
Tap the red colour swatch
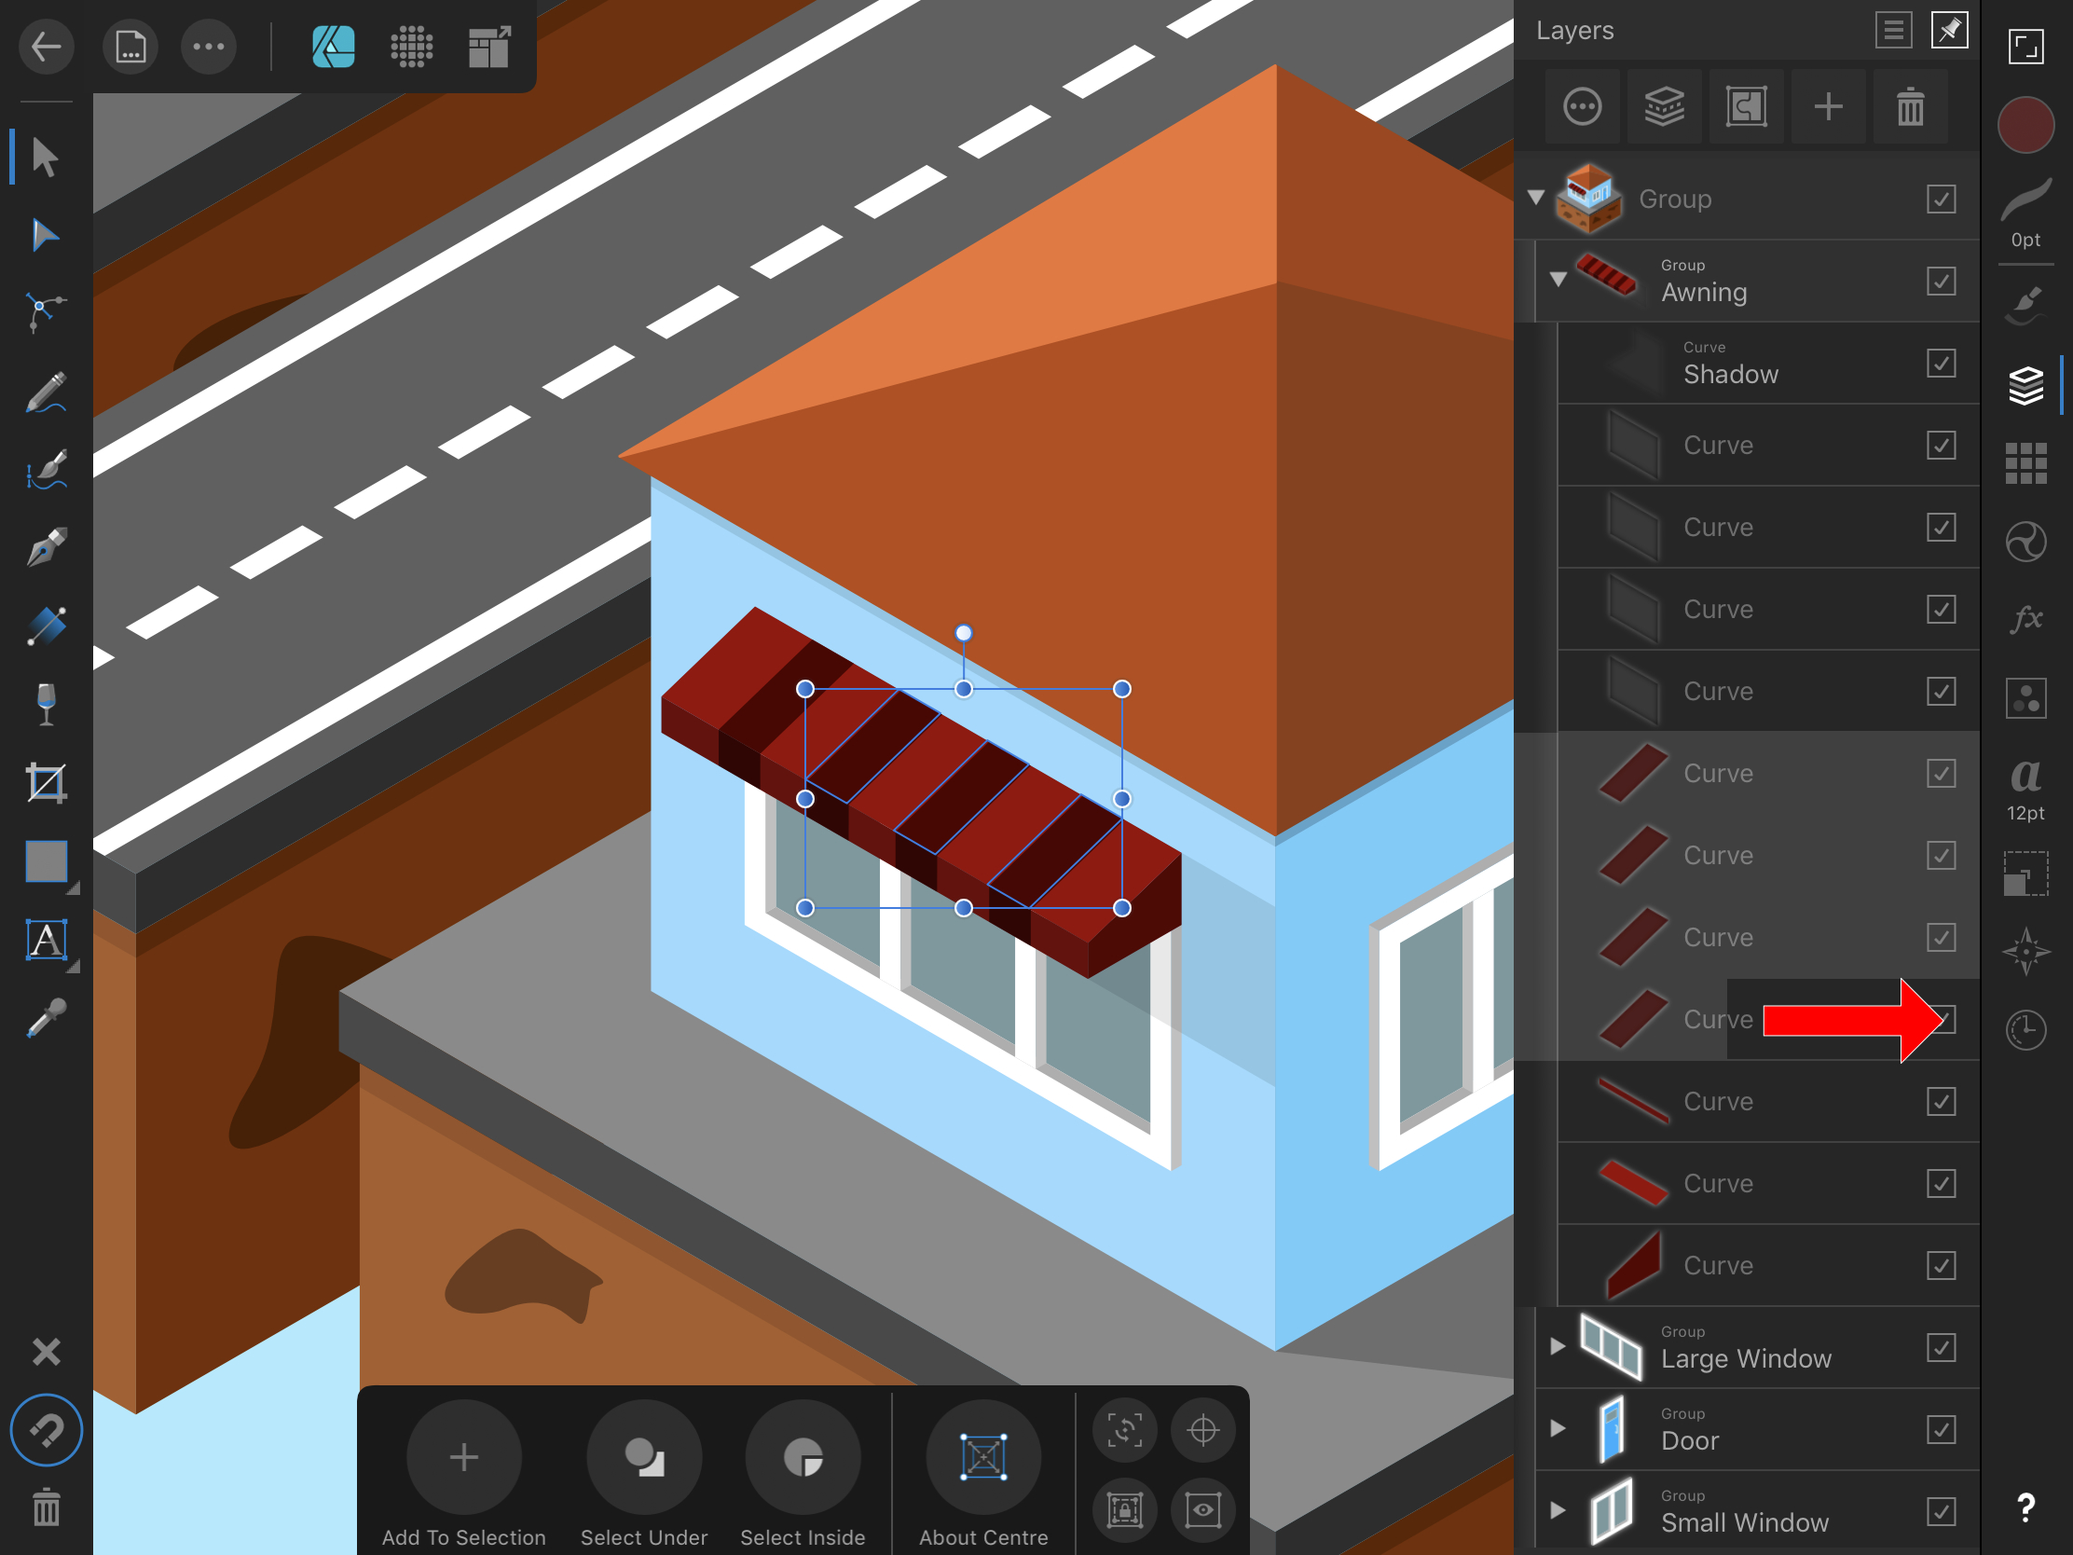[x=2026, y=123]
